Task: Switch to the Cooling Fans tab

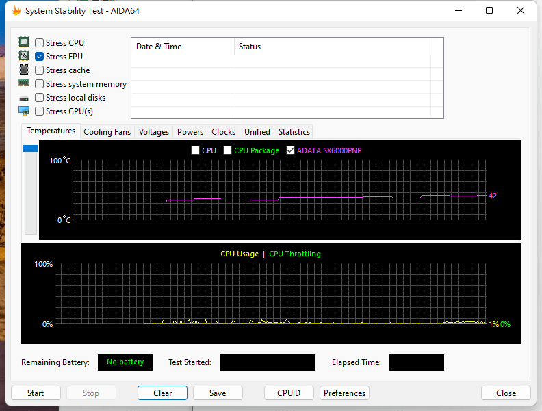Action: (107, 132)
